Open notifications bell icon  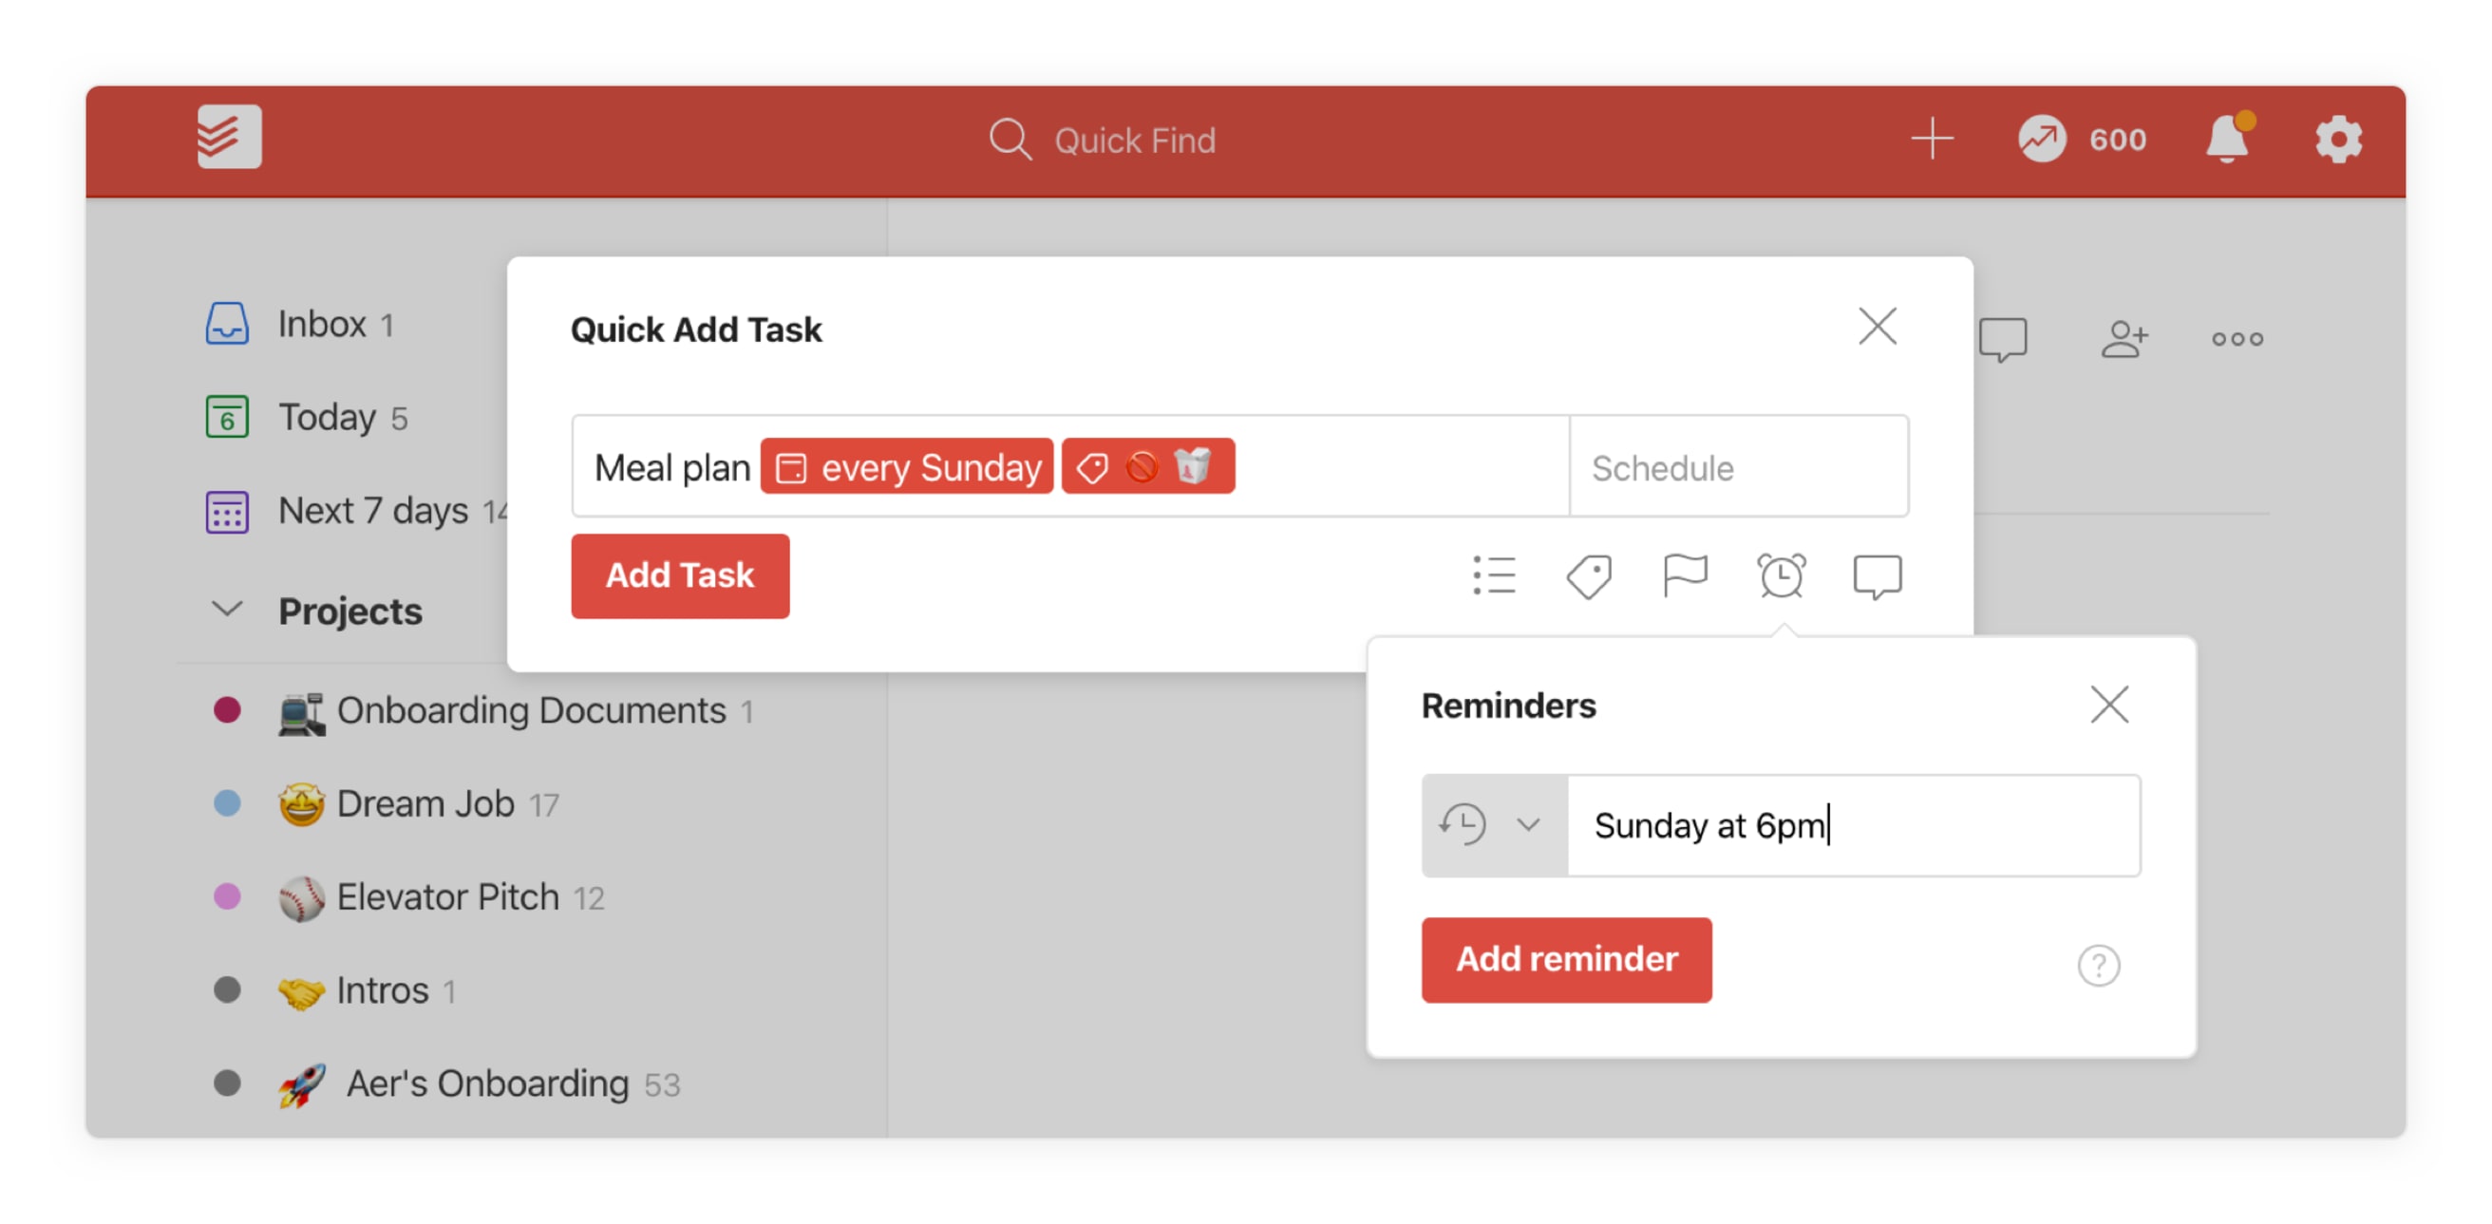pyautogui.click(x=2228, y=140)
